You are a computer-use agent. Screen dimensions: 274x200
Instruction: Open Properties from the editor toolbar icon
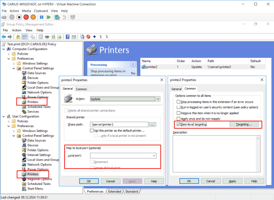[x=41, y=37]
